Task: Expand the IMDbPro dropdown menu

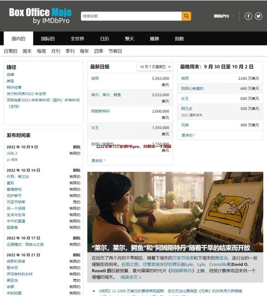Action: (224, 16)
